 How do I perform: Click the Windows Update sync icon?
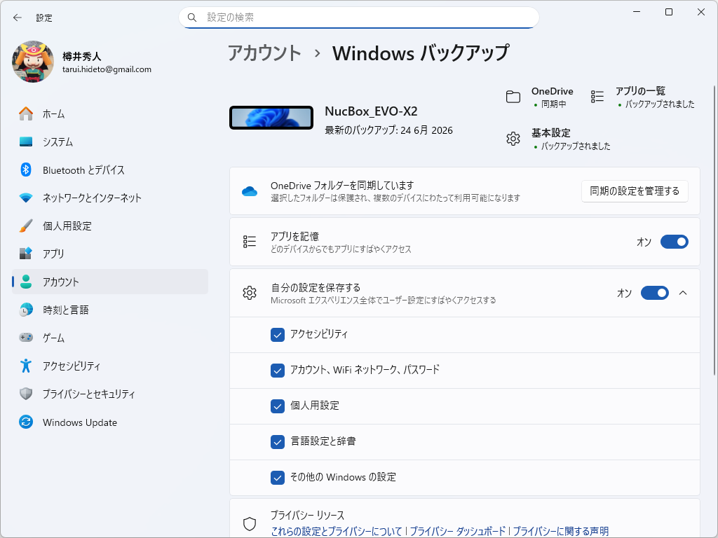click(26, 422)
